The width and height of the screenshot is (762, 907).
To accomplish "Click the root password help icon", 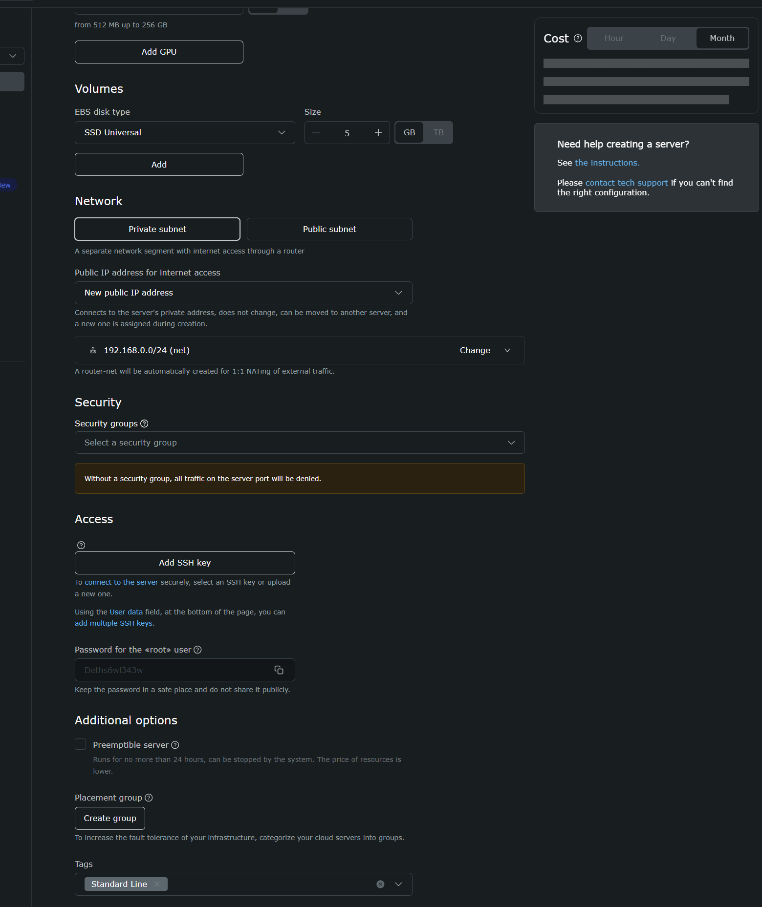I will click(197, 650).
